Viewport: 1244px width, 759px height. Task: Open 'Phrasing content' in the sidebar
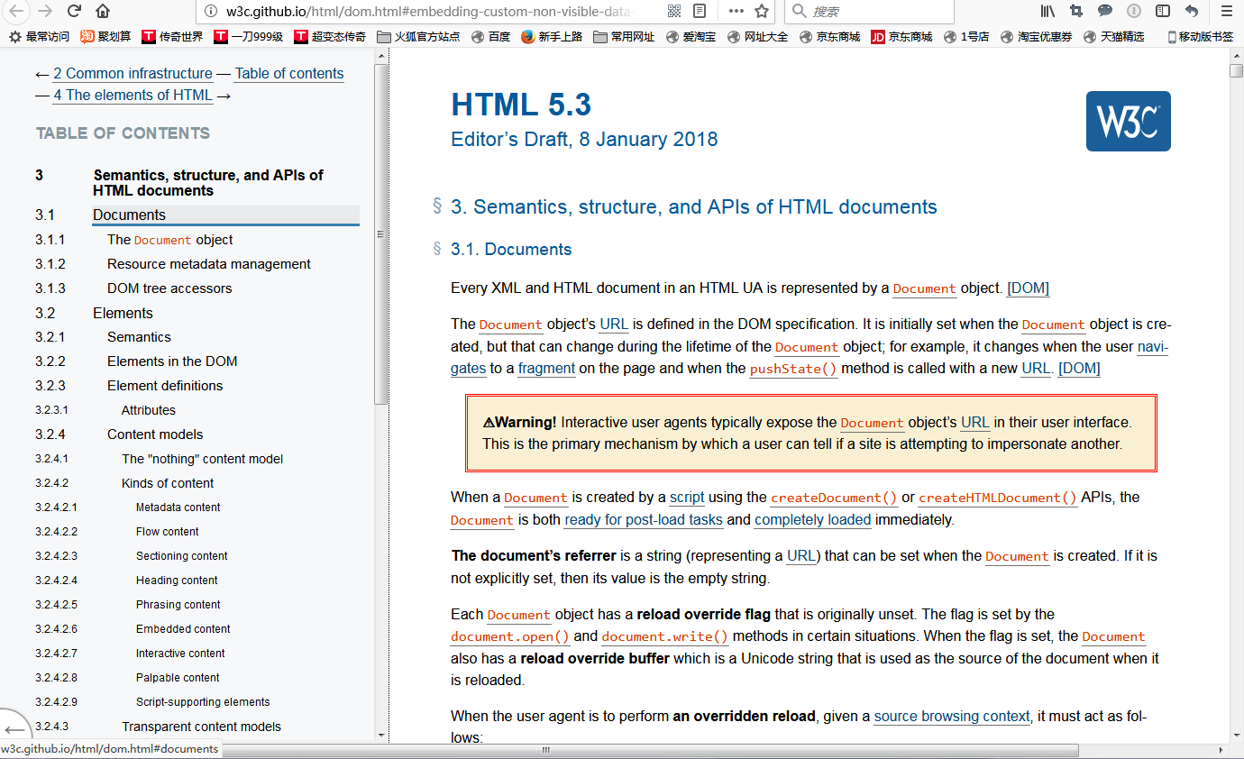pyautogui.click(x=178, y=605)
